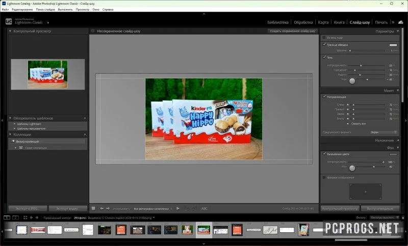This screenshot has height=246, width=408.
Task: Click the 'Воспроизведение' play button
Action: (380, 208)
